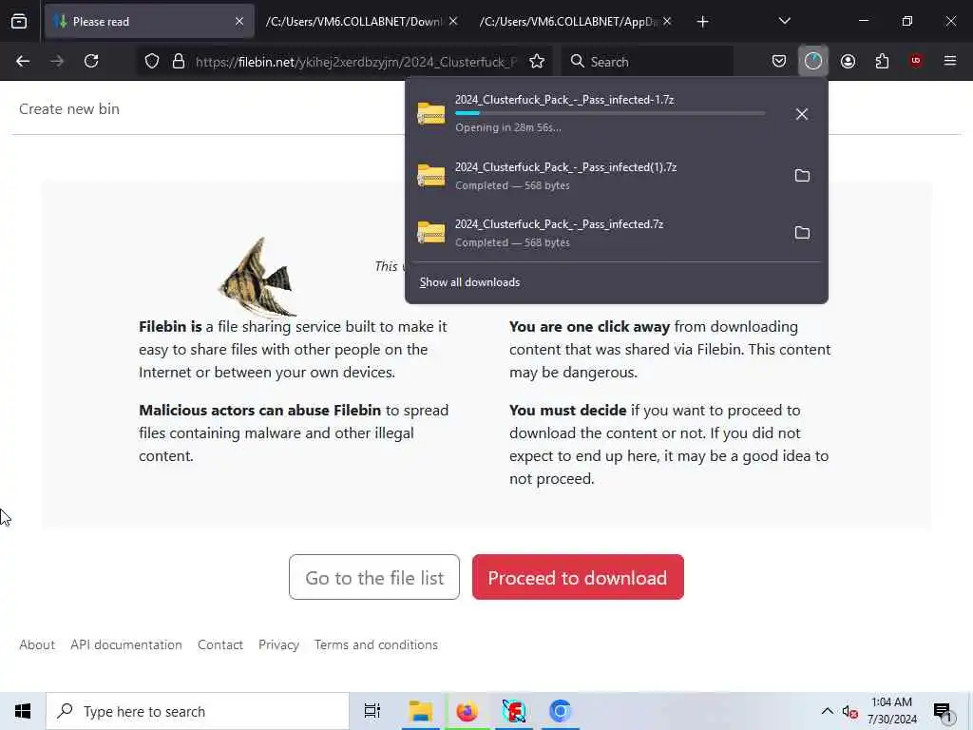The image size is (973, 730).
Task: Go back to previous page
Action: [23, 62]
